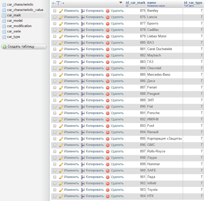The height and width of the screenshot is (201, 204).
Task: Click the name cell 'Toyota'
Action: (x=152, y=190)
